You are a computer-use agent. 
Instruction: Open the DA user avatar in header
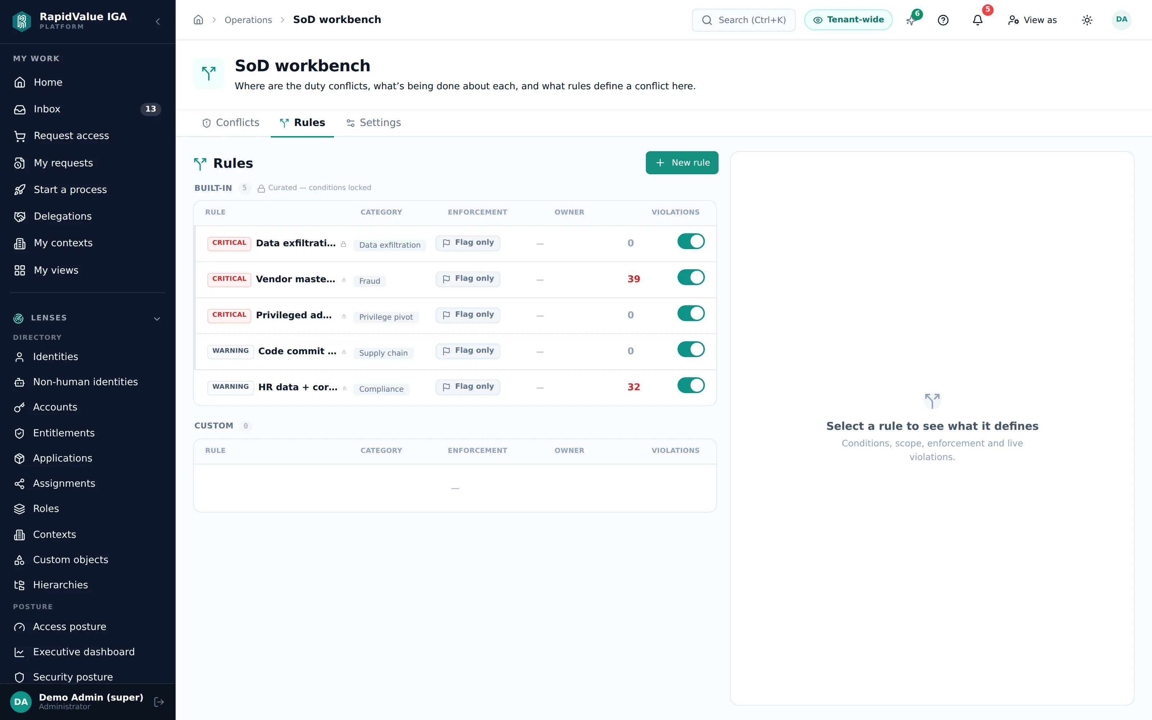(1121, 19)
